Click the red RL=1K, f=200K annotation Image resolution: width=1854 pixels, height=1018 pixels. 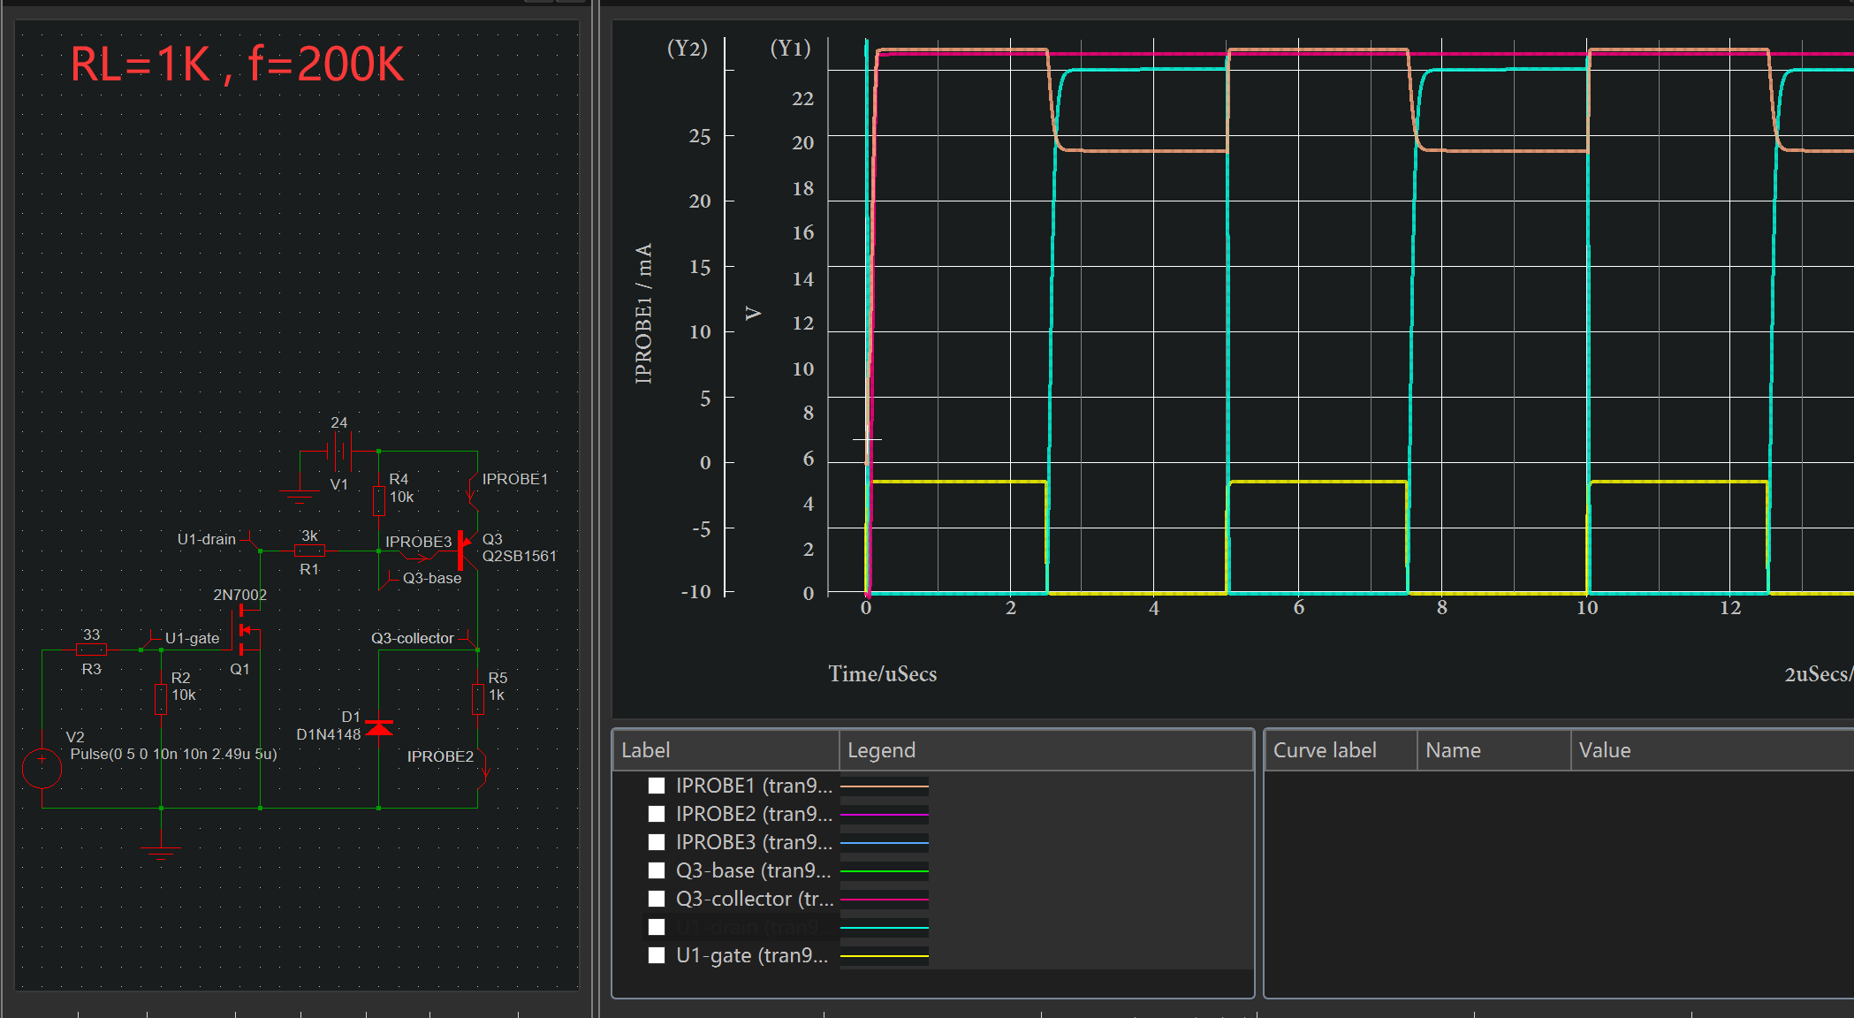[x=237, y=65]
